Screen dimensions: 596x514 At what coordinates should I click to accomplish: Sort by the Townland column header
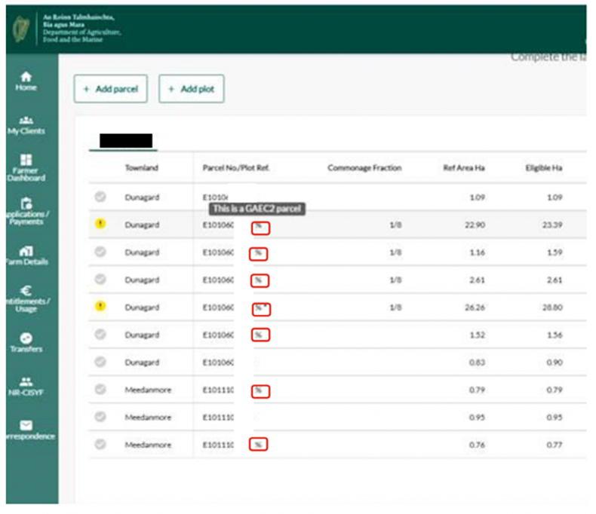(141, 168)
